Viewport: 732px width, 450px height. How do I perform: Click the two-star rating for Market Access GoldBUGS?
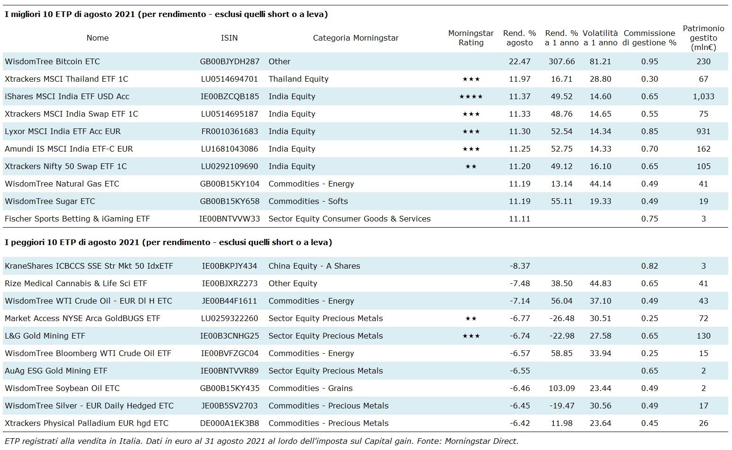pos(471,319)
